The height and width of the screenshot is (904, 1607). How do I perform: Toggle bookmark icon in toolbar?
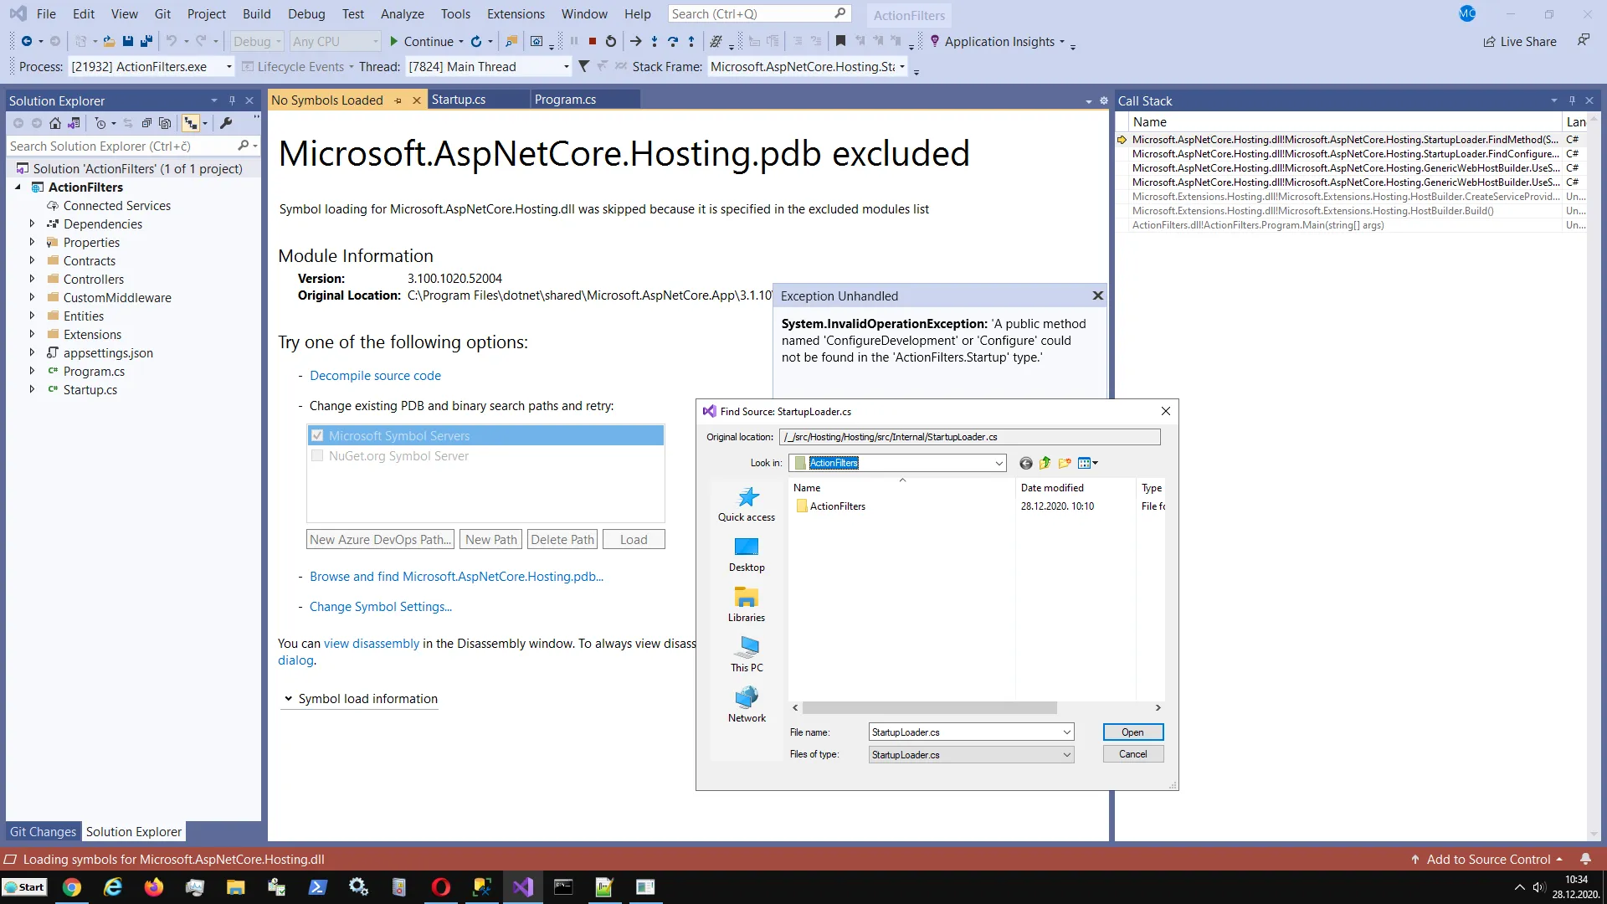(840, 41)
